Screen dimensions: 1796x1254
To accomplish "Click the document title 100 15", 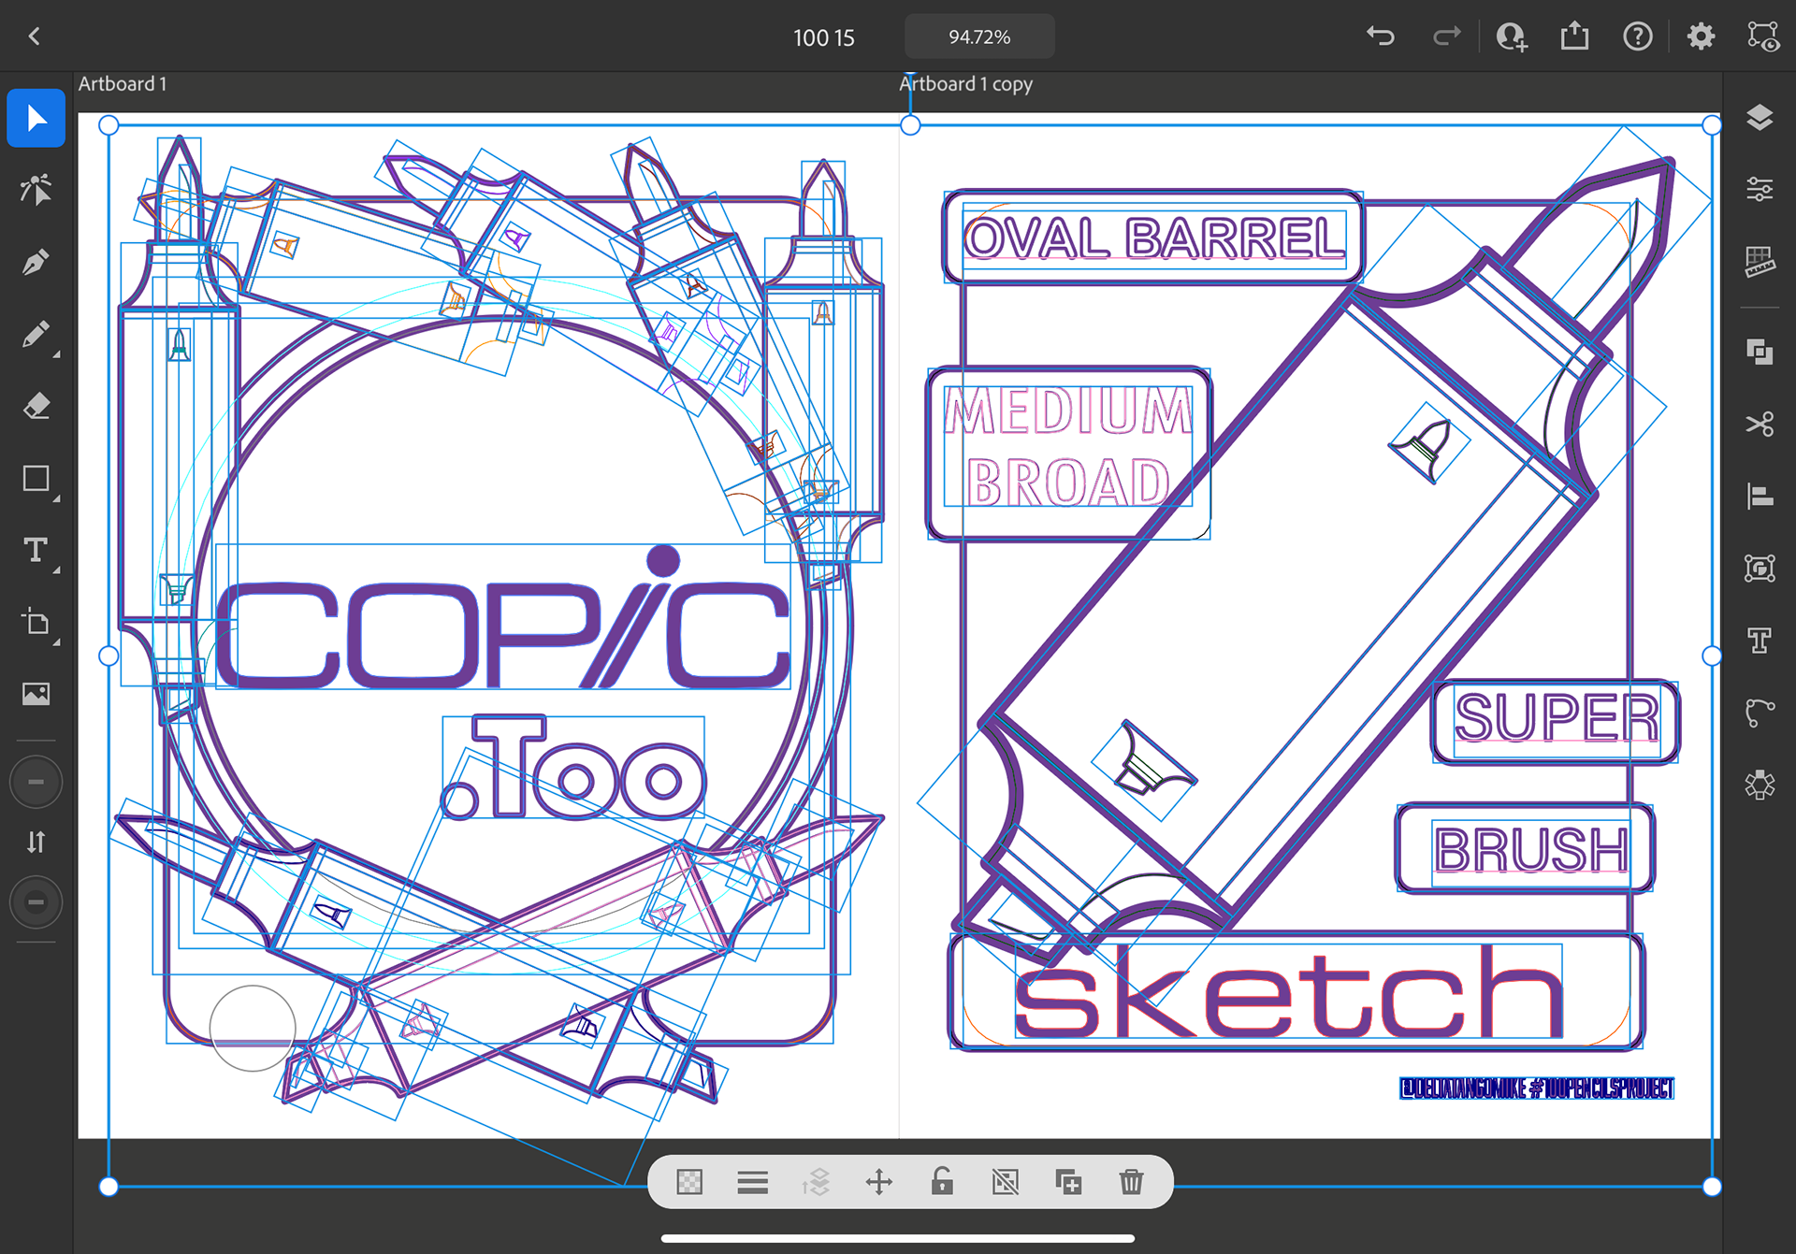I will coord(823,37).
